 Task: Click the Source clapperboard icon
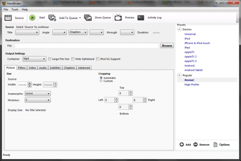point(8,18)
